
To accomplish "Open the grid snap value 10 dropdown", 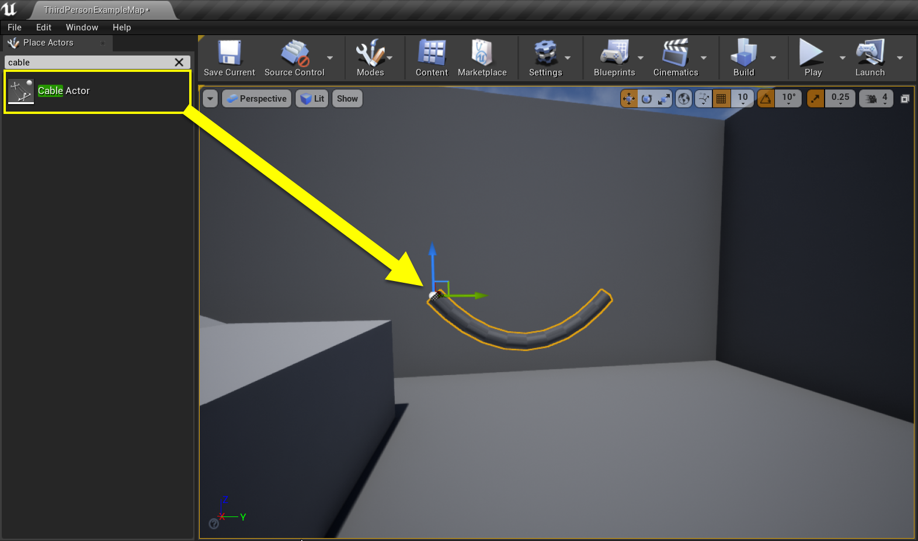I will pos(742,99).
